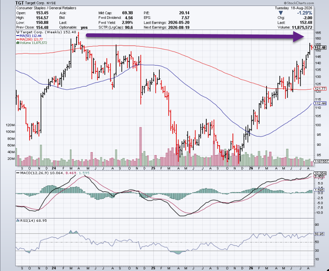Click the Last price 152.48 in header
This screenshot has width=329, height=271.
click(306, 23)
